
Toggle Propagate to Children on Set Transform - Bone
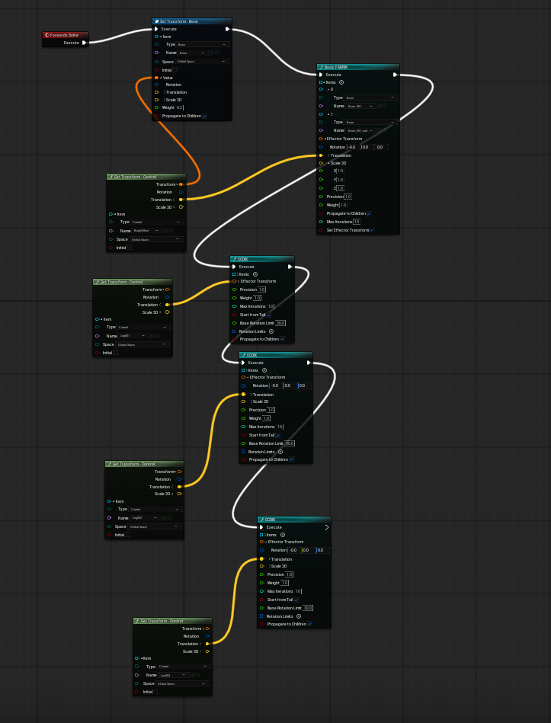click(x=205, y=116)
